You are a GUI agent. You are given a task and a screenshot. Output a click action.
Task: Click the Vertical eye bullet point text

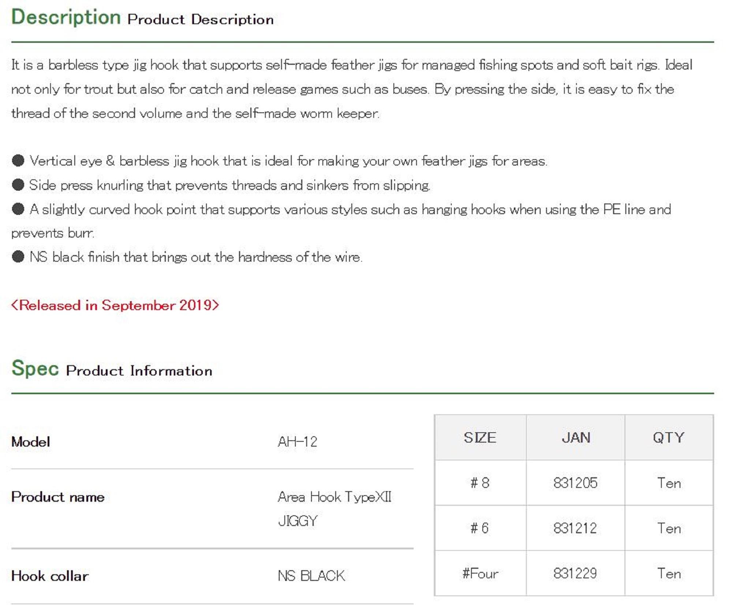coord(288,161)
